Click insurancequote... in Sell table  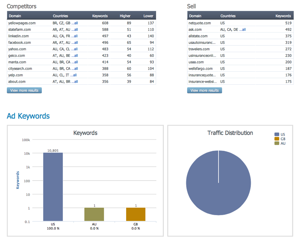coord(202,75)
